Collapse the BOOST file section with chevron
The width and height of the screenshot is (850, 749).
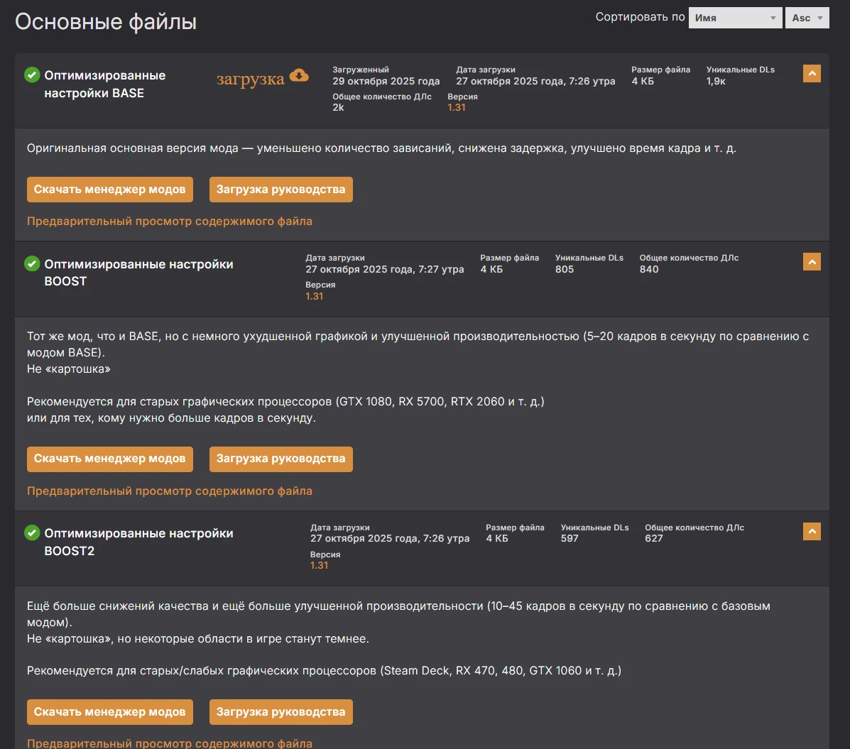(812, 262)
